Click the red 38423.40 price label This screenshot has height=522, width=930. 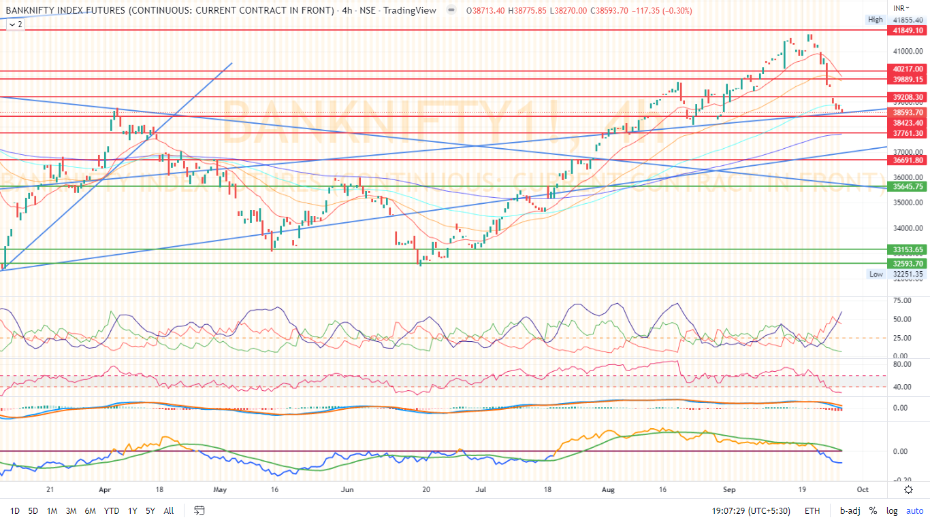[907, 123]
